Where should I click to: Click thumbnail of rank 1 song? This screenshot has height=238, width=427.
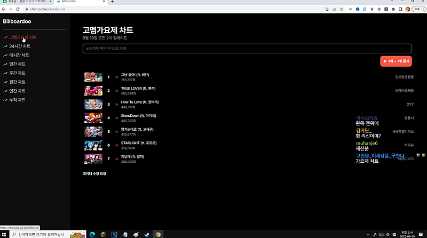pyautogui.click(x=93, y=77)
